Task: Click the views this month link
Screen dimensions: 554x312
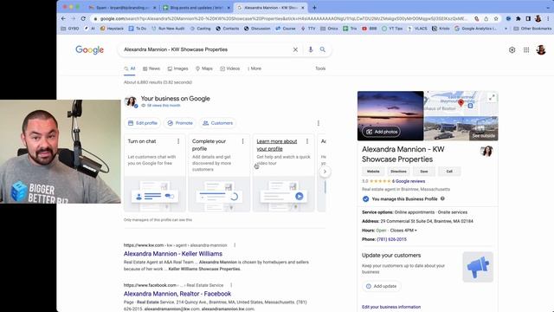Action: pyautogui.click(x=164, y=106)
